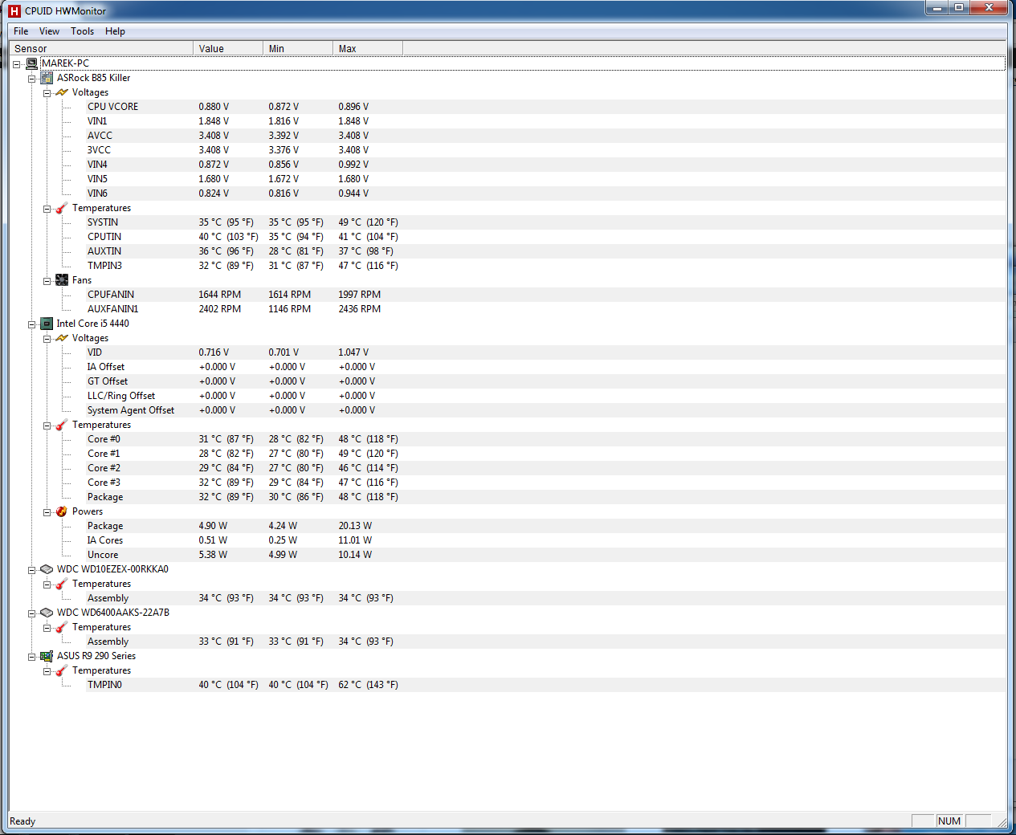Collapse the WDC WD10EZEX-00RKKA0 node
Viewport: 1016px width, 835px height.
coord(31,570)
